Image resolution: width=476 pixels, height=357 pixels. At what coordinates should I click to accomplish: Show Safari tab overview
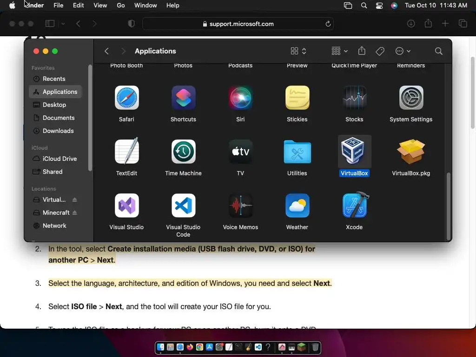(x=463, y=23)
